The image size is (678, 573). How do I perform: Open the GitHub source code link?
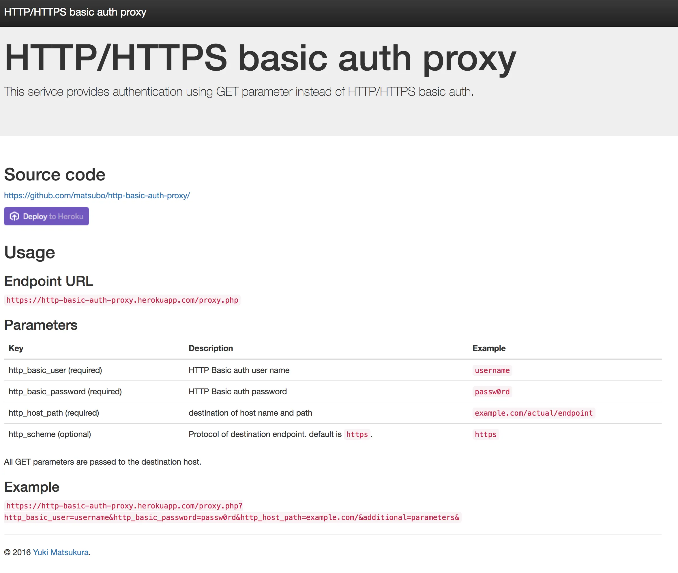tap(97, 195)
